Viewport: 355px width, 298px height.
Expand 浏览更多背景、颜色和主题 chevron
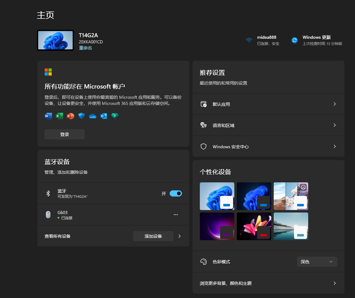point(335,283)
